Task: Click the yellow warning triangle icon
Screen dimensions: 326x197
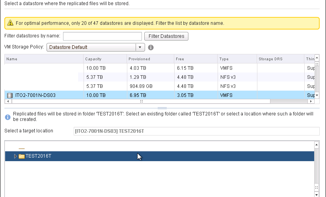Action: [x=10, y=23]
